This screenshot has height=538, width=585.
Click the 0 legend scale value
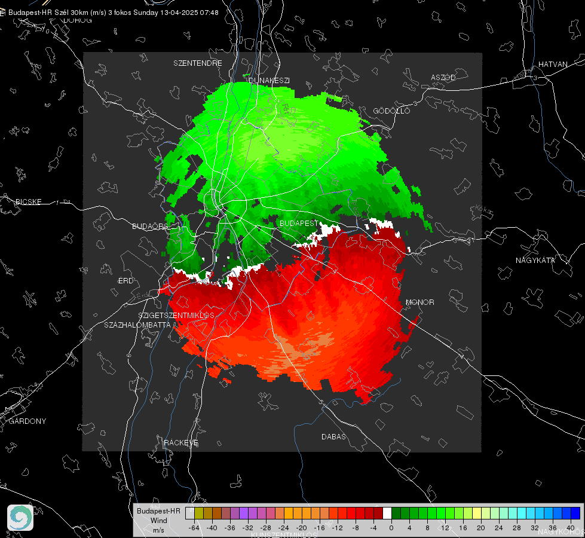click(391, 528)
